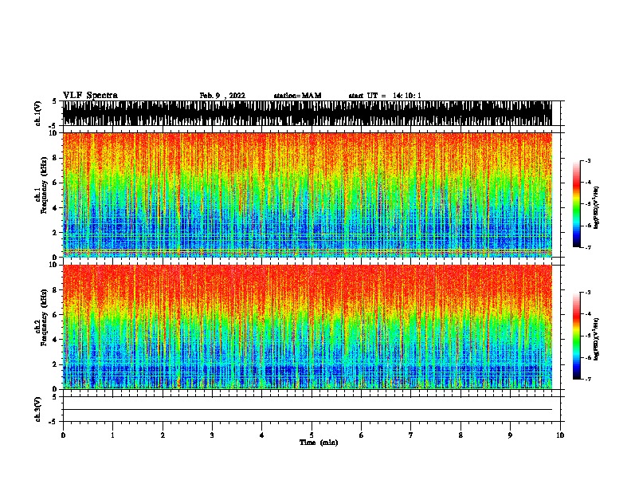631x488 pixels.
Task: Click the ch.1 spectrogram panel
Action: pos(308,195)
